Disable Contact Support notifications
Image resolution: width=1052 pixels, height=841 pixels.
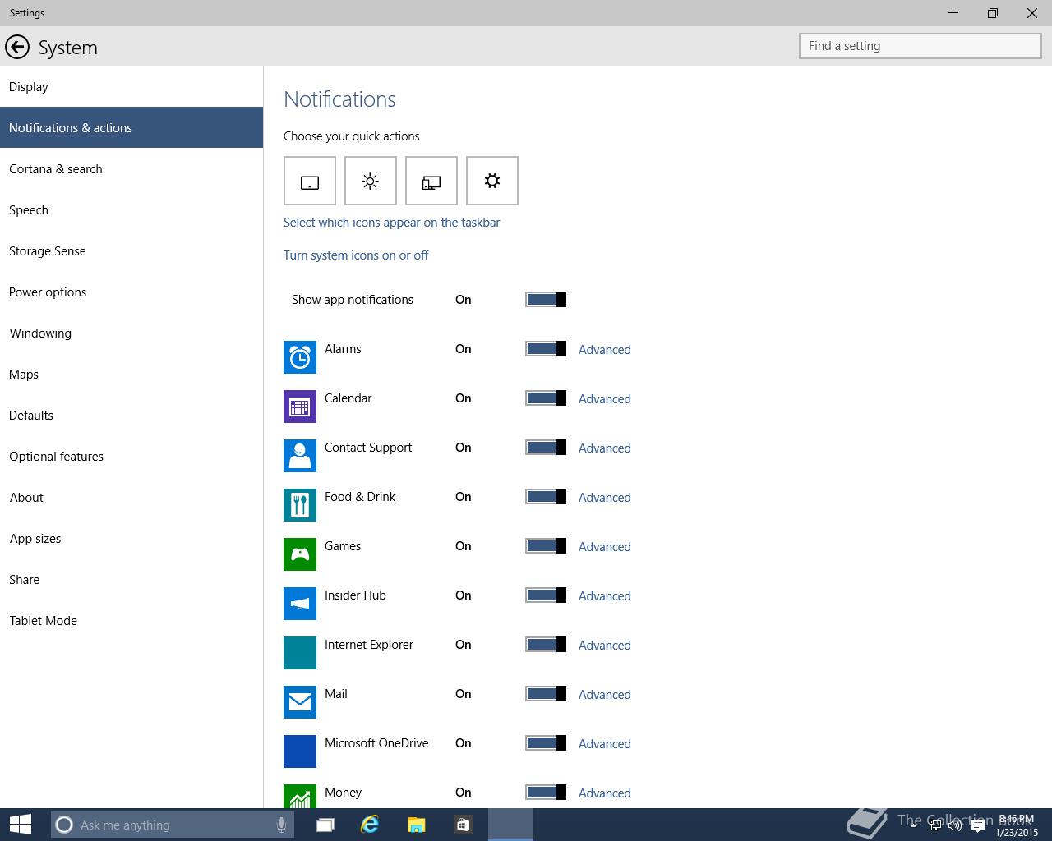pyautogui.click(x=546, y=448)
